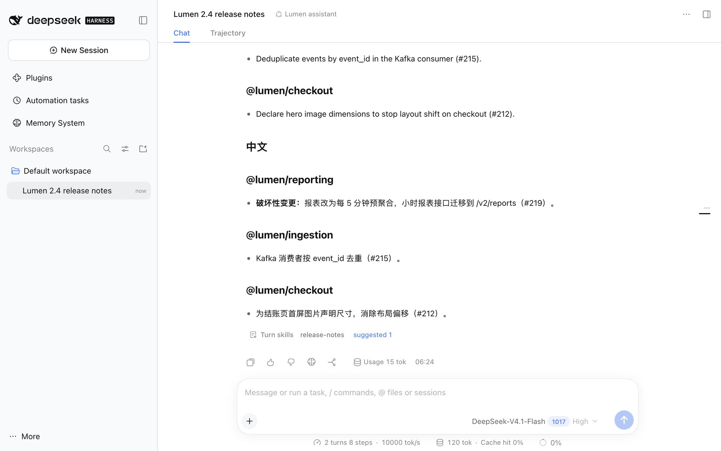The height and width of the screenshot is (451, 721).
Task: Click the Workspaces section label
Action: click(x=32, y=149)
